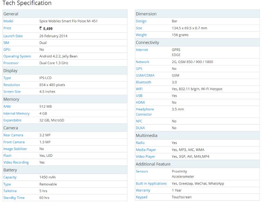The width and height of the screenshot is (266, 205).
Task: Select the 5,499 price value
Action: point(46,29)
